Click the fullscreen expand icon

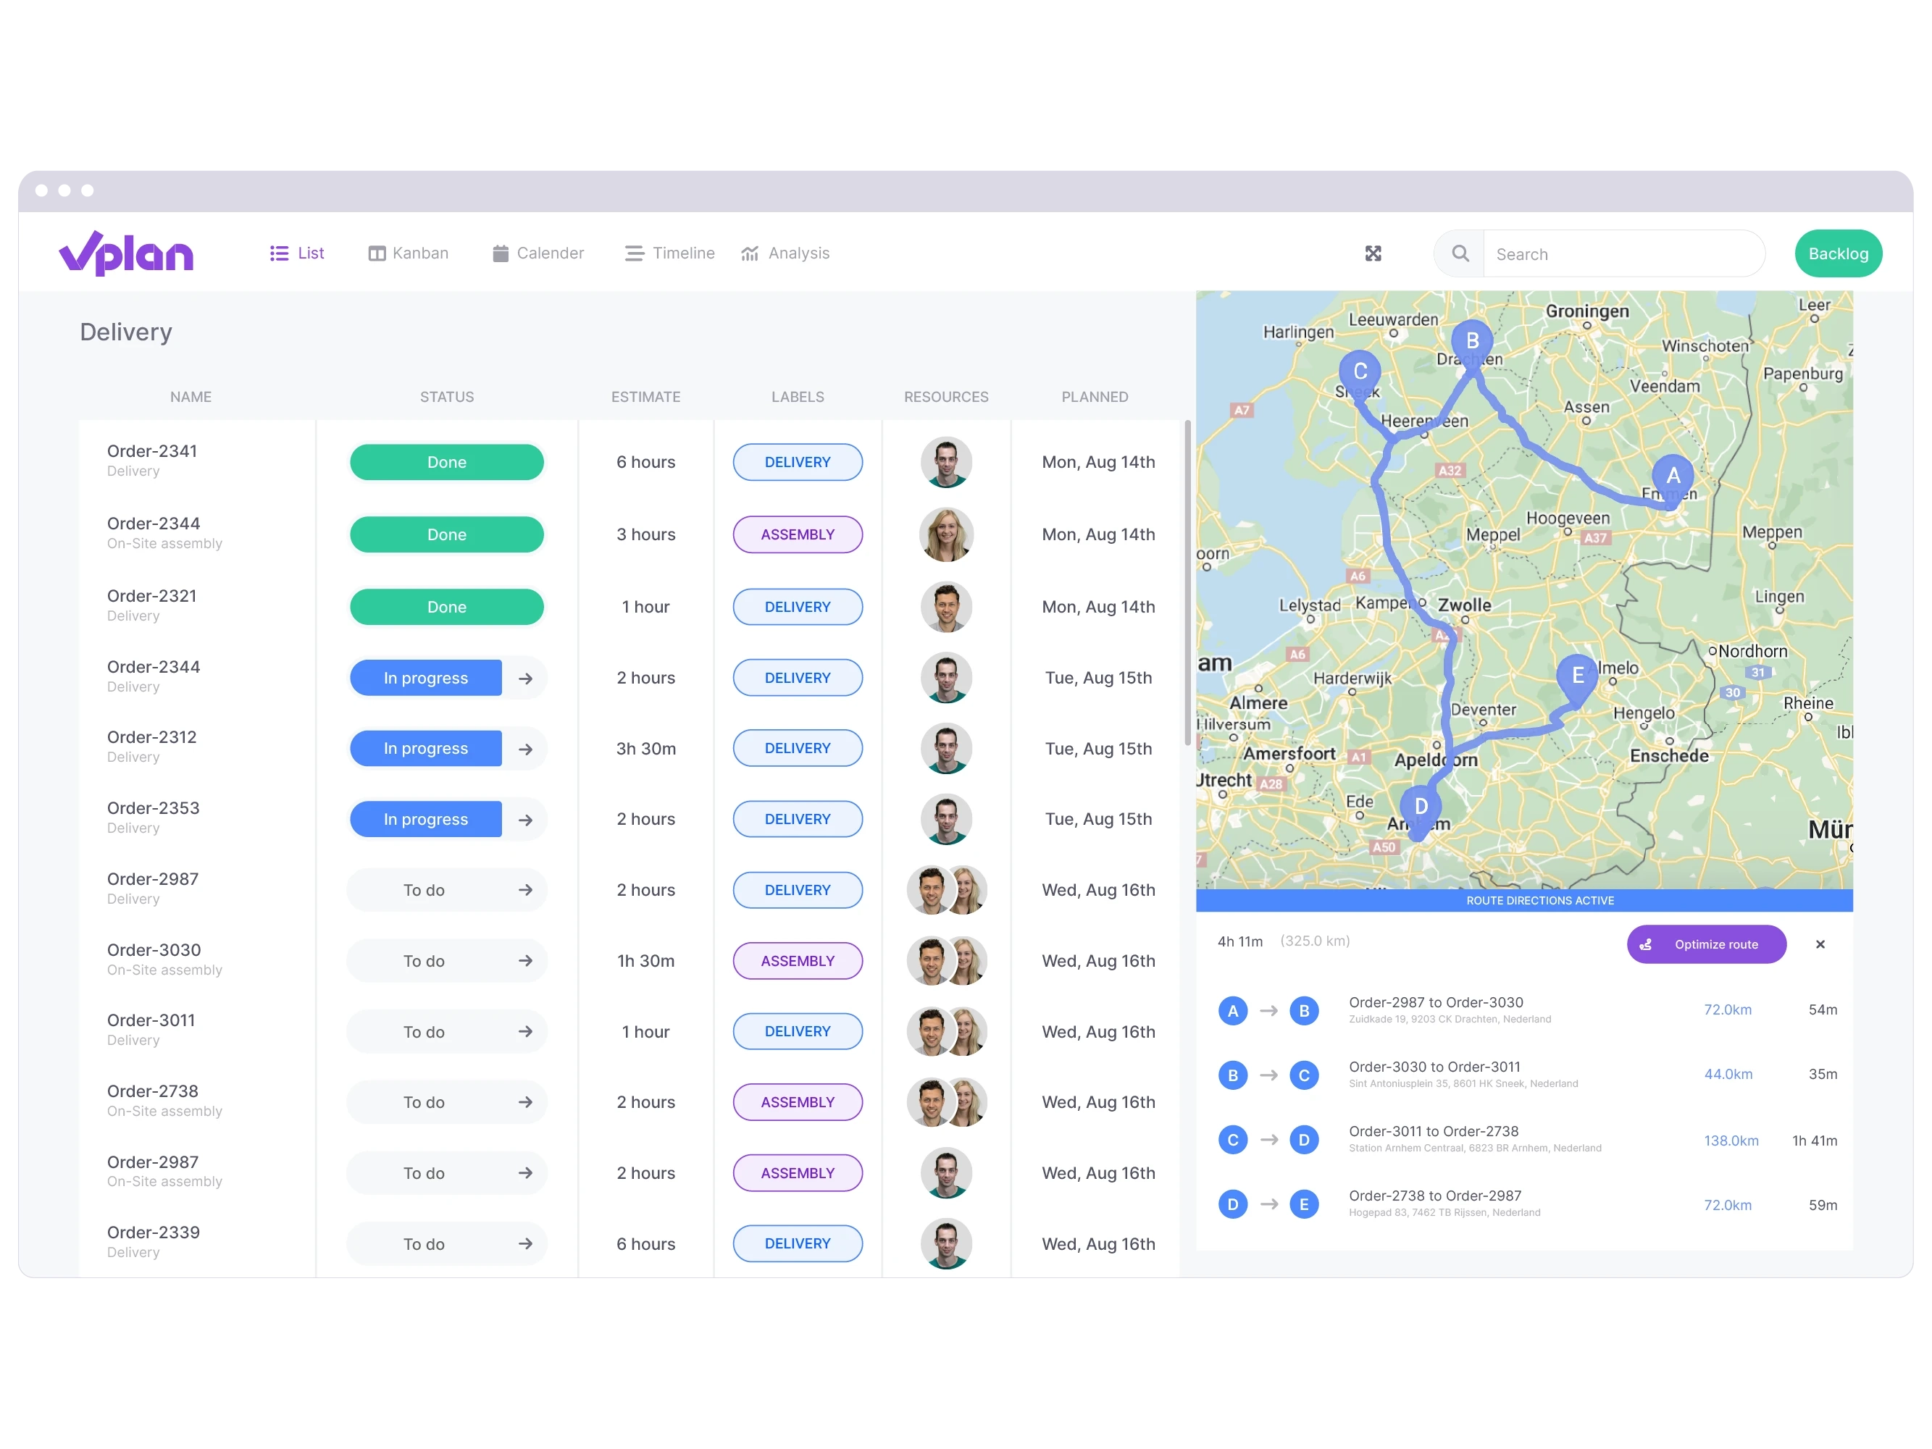coord(1373,254)
